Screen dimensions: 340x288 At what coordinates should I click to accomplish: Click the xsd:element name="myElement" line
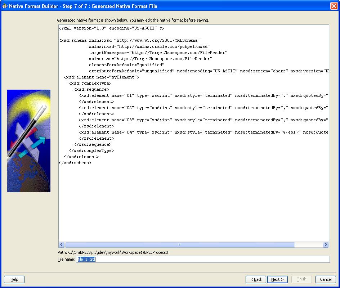(101, 77)
